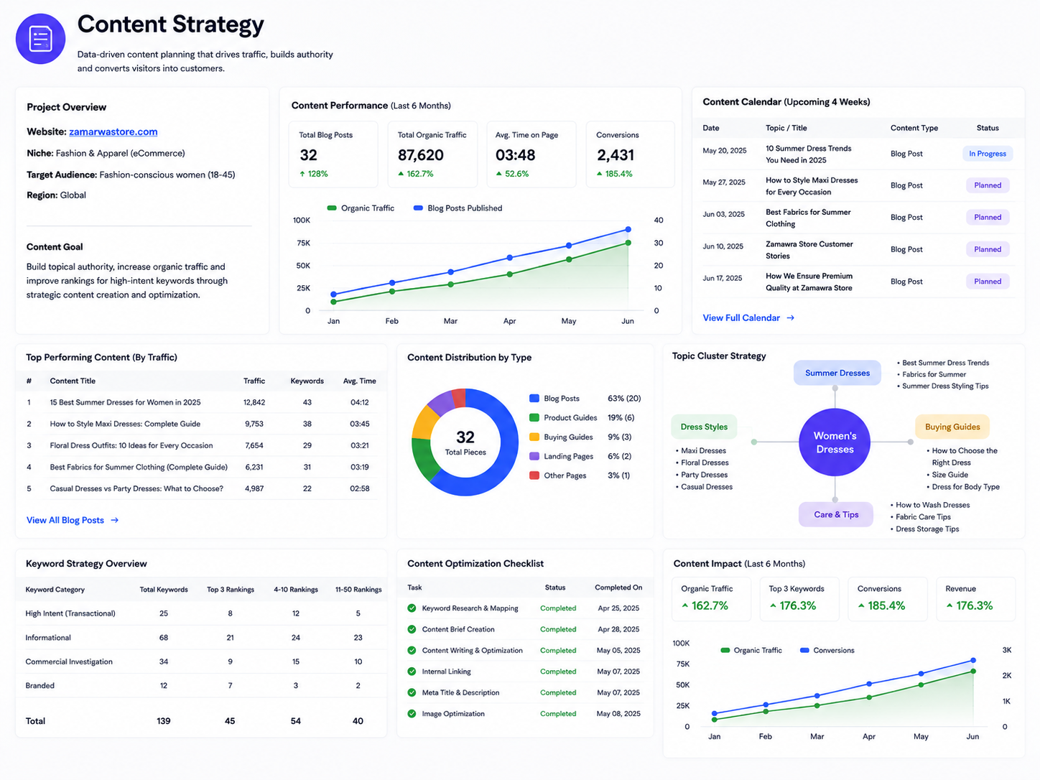Click the up-triangle icon in the Revenue card

point(950,605)
